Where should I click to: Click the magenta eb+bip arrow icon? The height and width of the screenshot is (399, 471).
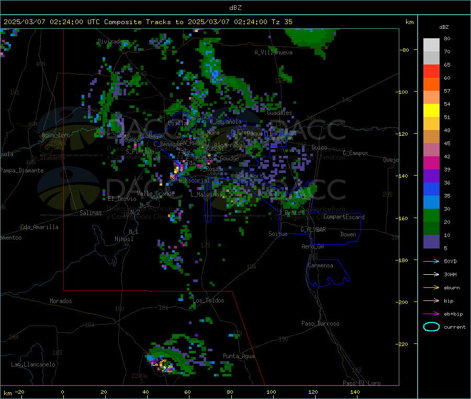pos(431,314)
